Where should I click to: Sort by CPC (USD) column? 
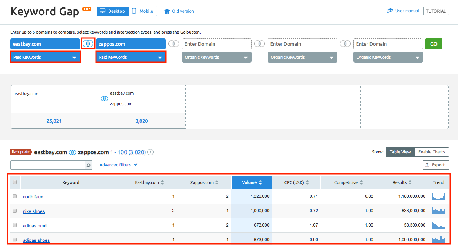[297, 182]
